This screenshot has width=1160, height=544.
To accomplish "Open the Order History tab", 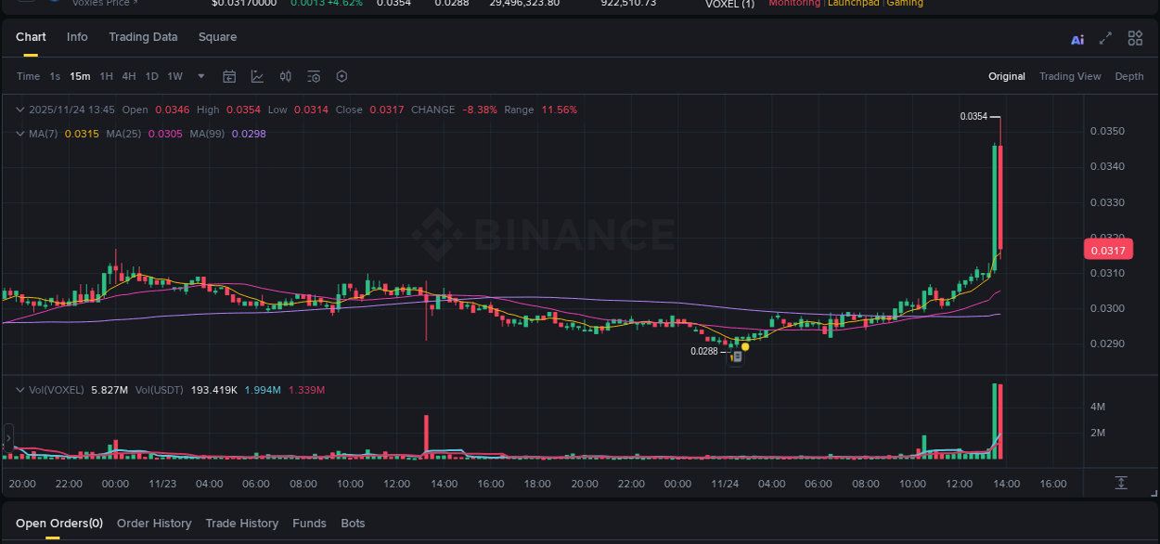I will click(154, 523).
